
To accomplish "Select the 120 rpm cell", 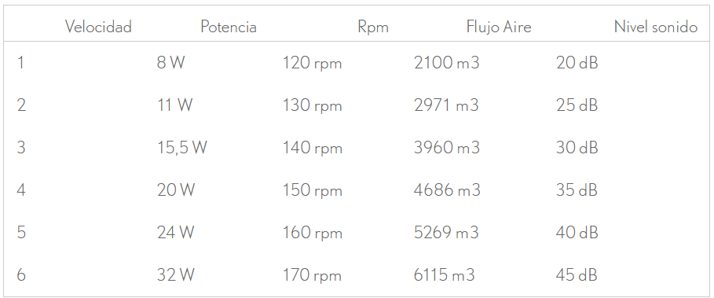I will (313, 63).
